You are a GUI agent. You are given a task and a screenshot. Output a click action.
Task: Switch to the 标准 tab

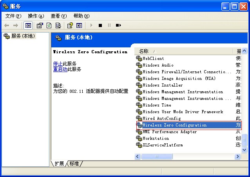[x=74, y=164]
